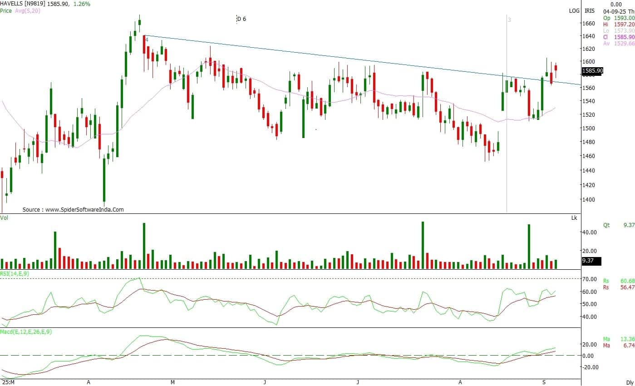This screenshot has height=386, width=635.
Task: Select the last red candlestick on chart
Action: click(x=556, y=68)
